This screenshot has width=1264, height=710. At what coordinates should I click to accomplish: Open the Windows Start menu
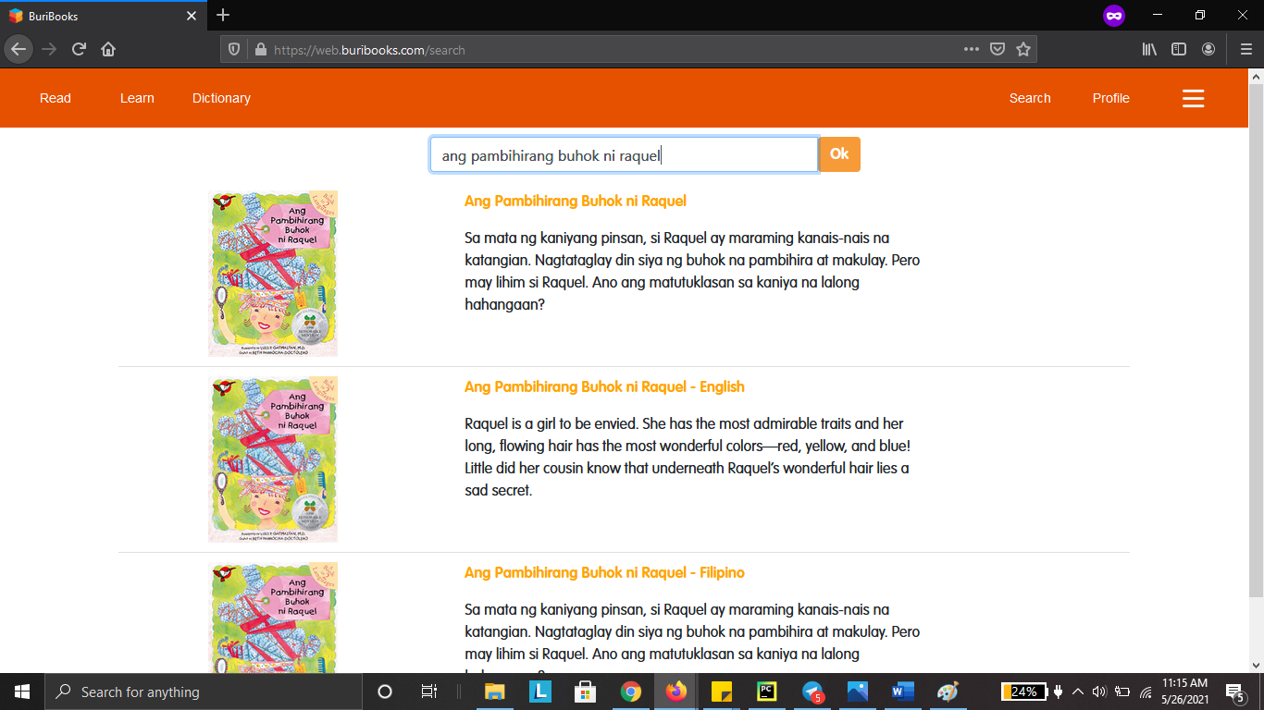(x=22, y=692)
